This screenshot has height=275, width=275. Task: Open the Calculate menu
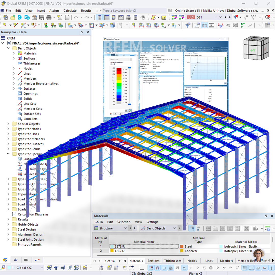(x=70, y=11)
